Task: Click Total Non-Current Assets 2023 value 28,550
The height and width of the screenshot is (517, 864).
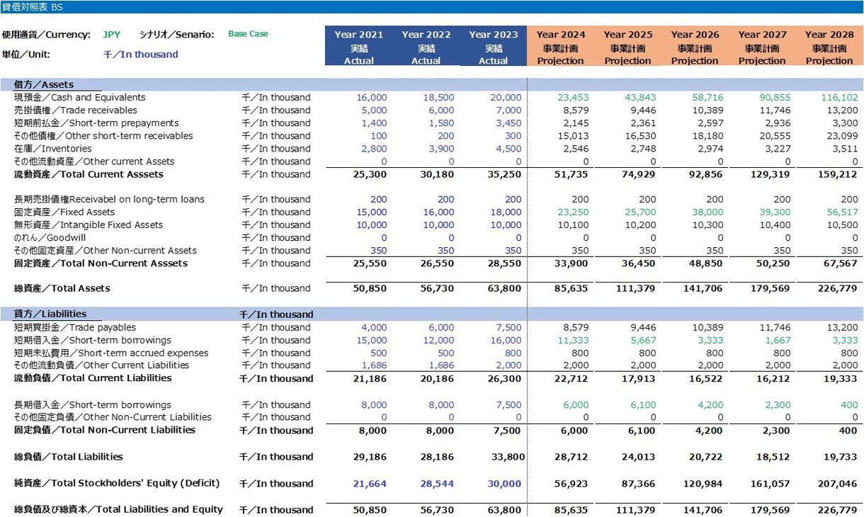Action: (505, 263)
